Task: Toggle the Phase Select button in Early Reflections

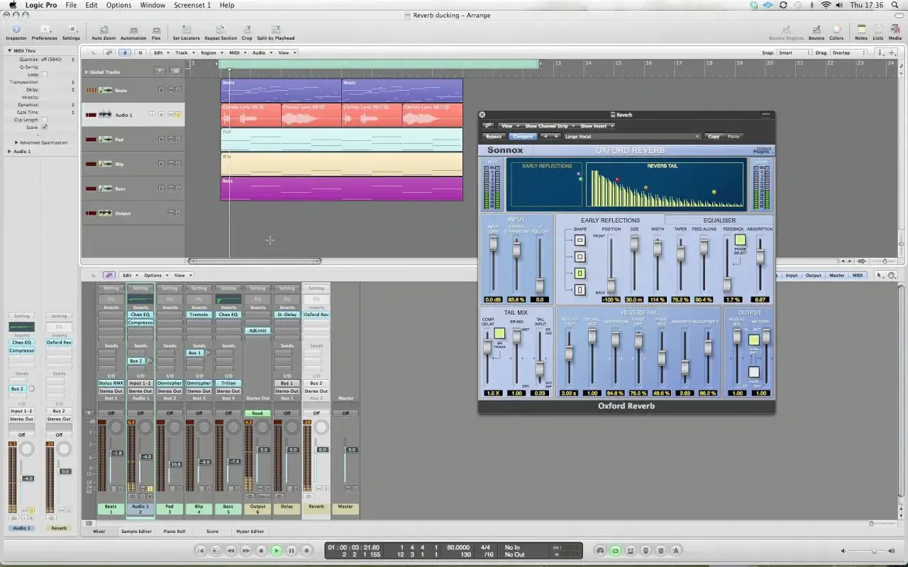Action: tap(740, 240)
